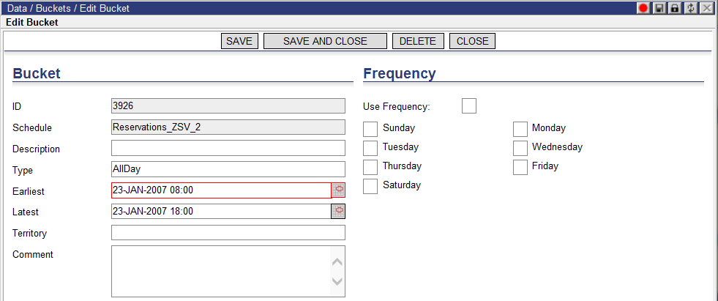Click the Comment box scroll down arrow

337,281
